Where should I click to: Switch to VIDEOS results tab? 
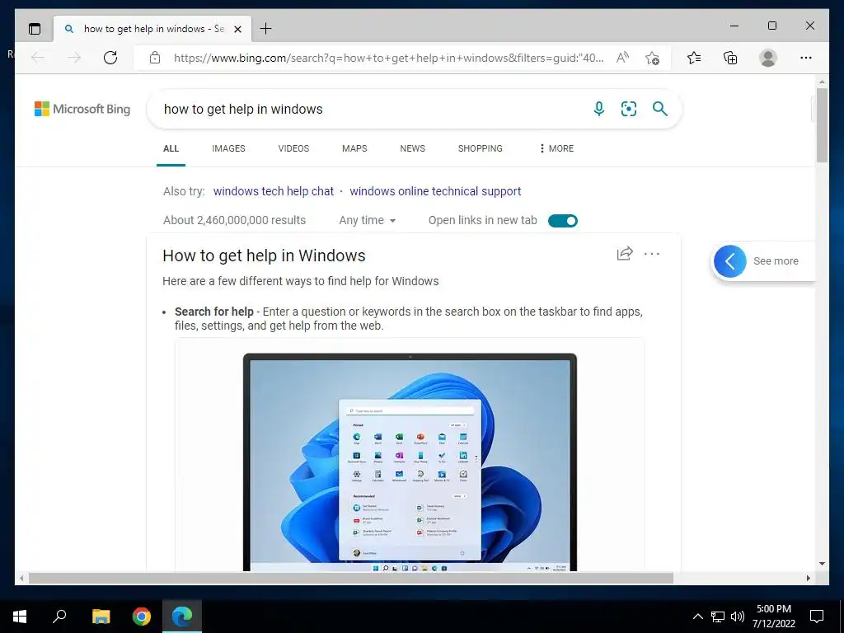pos(293,148)
